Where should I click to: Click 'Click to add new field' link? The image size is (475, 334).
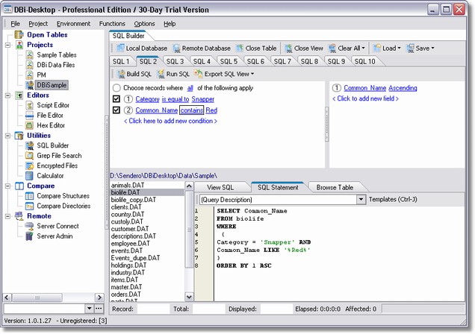click(365, 98)
